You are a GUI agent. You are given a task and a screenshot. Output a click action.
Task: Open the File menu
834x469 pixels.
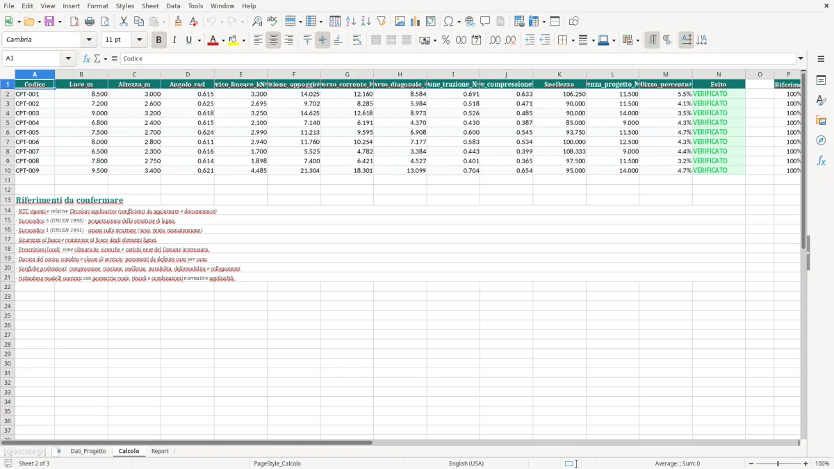click(x=9, y=6)
